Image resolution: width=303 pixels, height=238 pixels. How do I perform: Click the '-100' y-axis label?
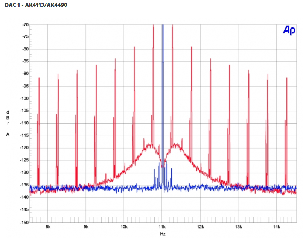24,99
